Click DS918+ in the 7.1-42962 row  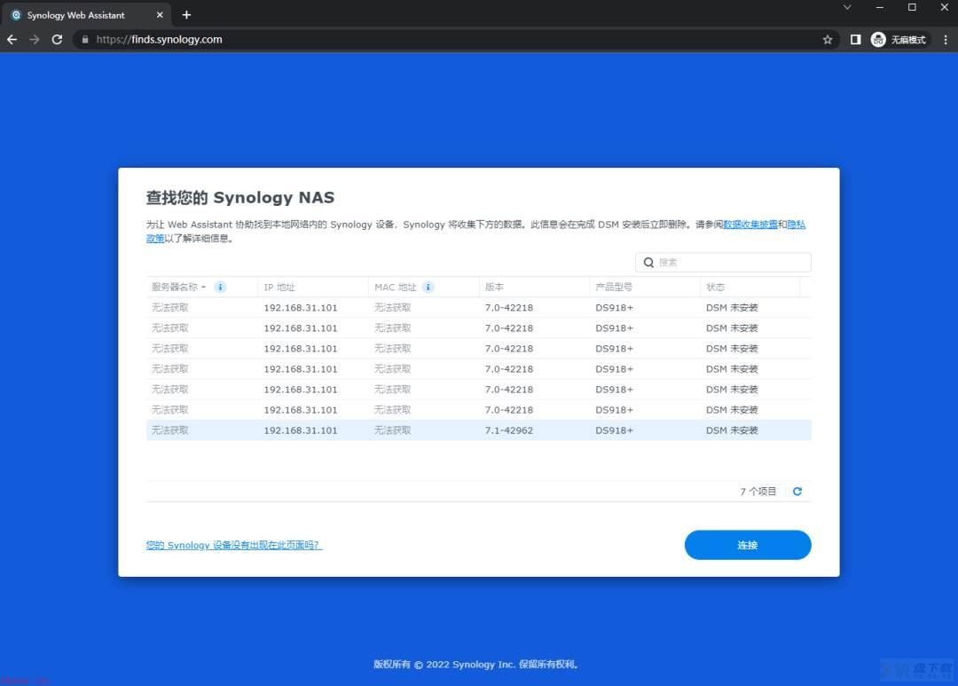click(x=614, y=430)
